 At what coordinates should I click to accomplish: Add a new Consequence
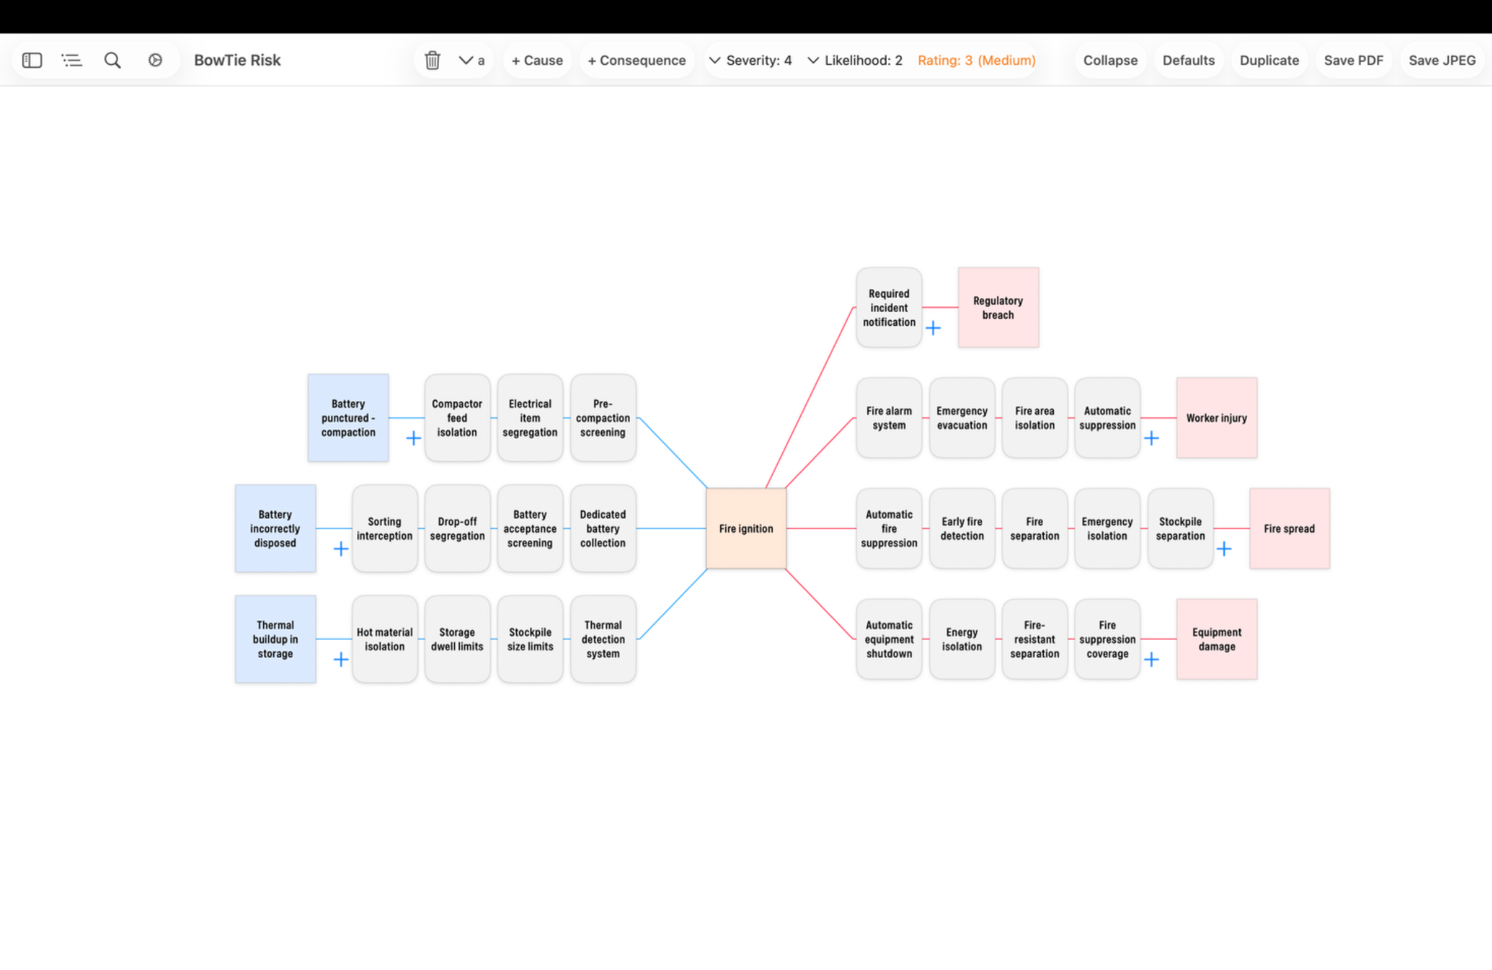[x=637, y=60]
